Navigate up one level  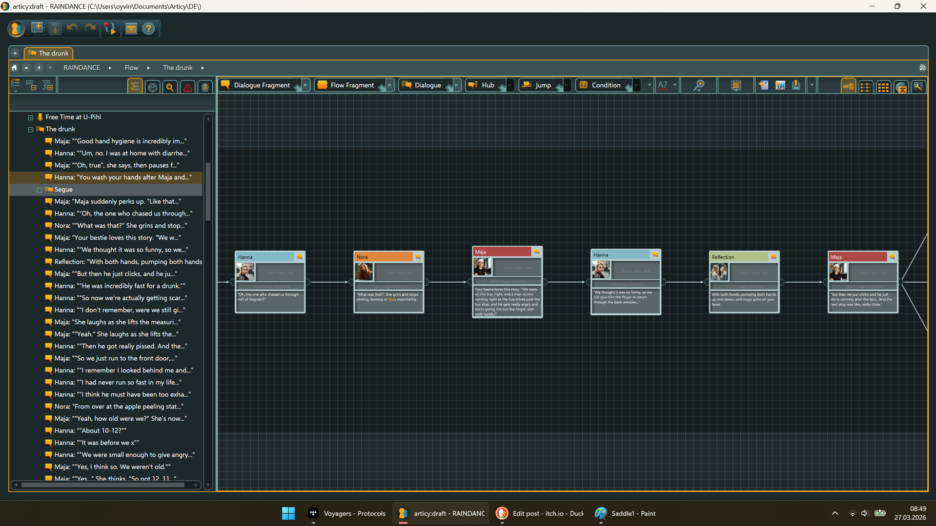tap(26, 68)
